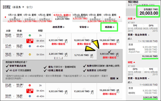Select the 6月1日 3,203.00 TWD date tab
This screenshot has width=161, height=101.
[30, 18]
